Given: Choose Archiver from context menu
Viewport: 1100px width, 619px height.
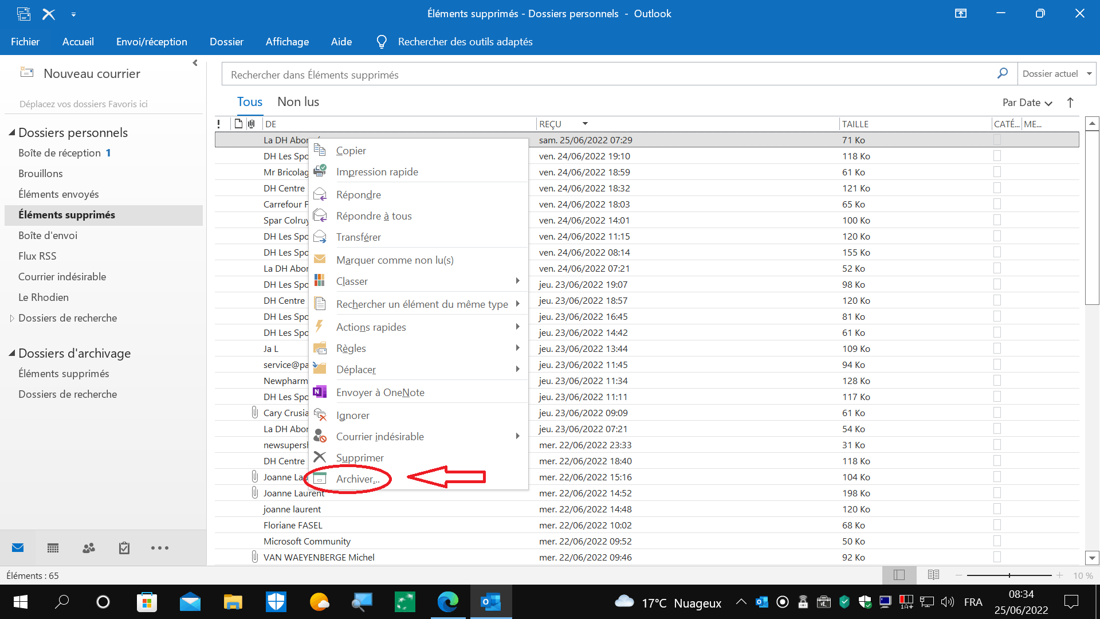Looking at the screenshot, I should tap(357, 479).
